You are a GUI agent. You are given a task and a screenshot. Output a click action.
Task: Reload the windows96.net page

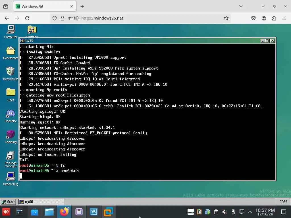[27, 18]
